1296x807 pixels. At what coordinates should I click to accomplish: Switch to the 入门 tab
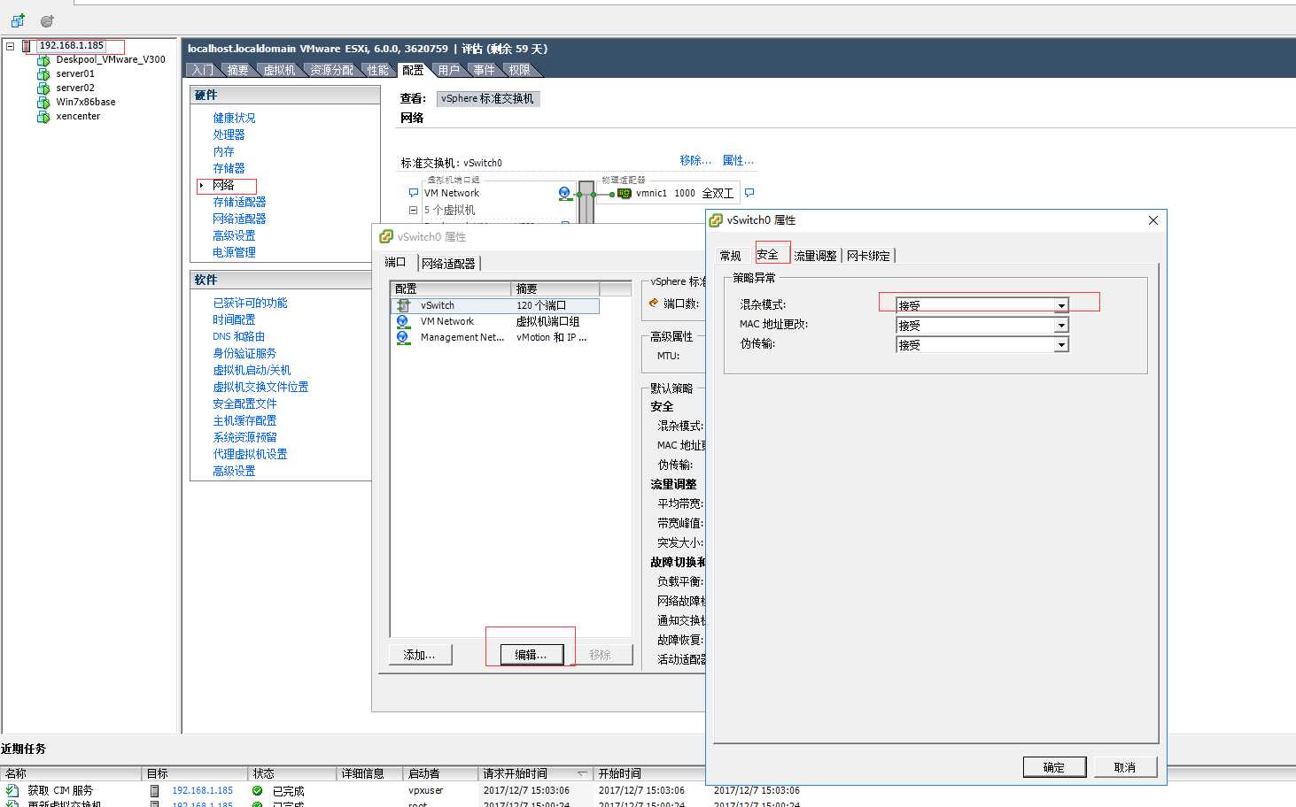pos(202,70)
